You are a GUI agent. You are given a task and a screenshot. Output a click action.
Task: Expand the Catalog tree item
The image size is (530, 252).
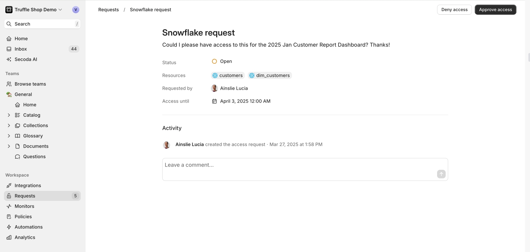(9, 115)
